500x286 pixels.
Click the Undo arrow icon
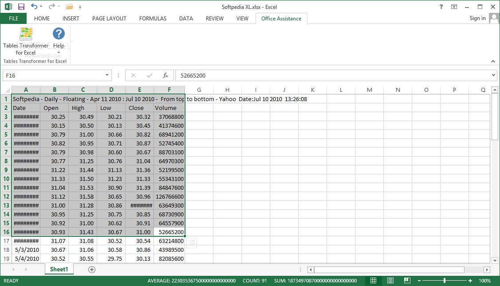coord(34,6)
